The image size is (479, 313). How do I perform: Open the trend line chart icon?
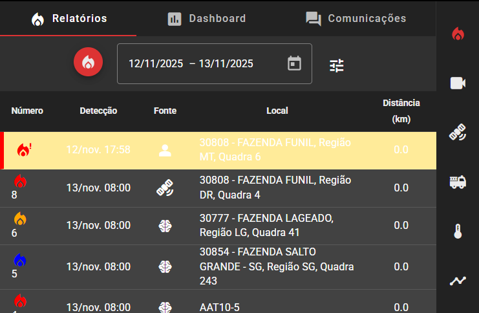coord(458,281)
